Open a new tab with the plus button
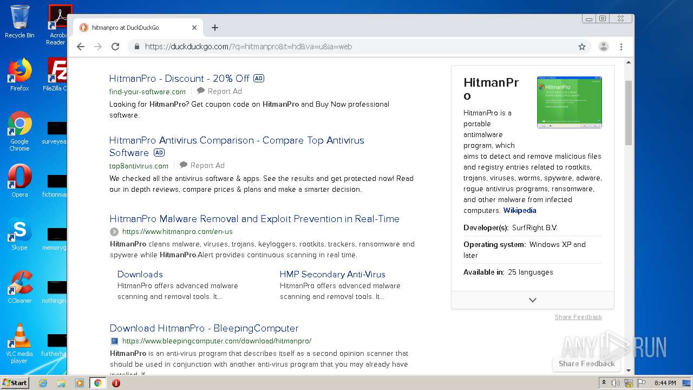Screen dimensions: 693x390 (x=215, y=28)
